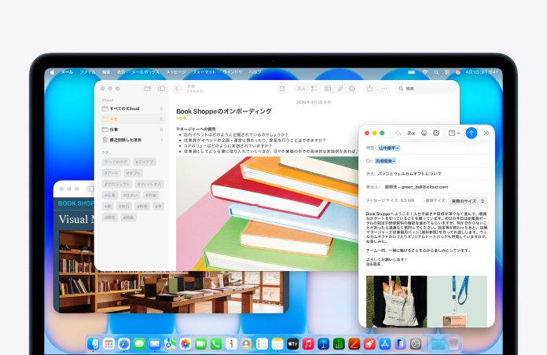Click the search field in Notes
Image resolution: width=547 pixels, height=355 pixels.
click(426, 89)
